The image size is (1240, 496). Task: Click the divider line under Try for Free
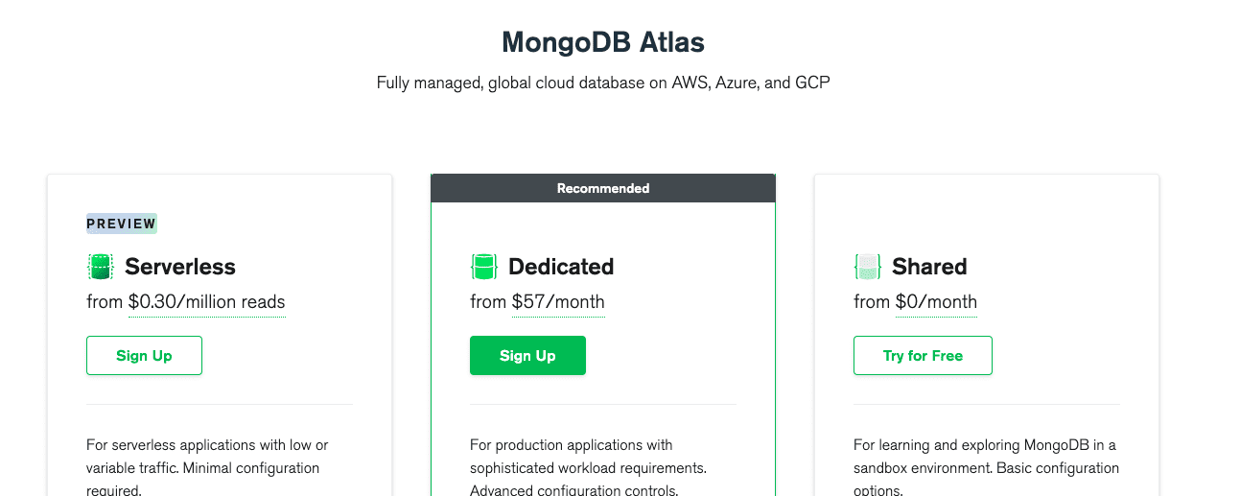pos(987,404)
